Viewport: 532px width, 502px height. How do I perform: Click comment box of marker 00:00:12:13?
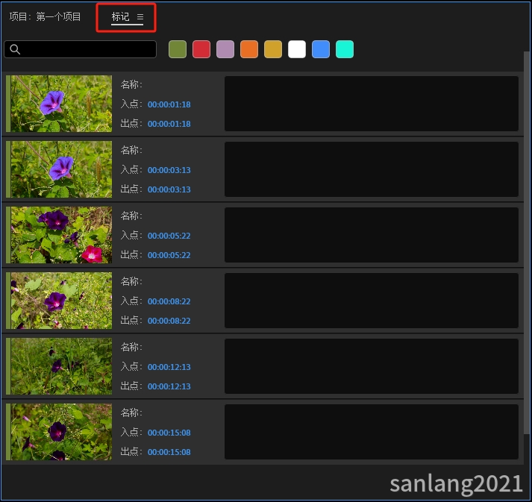372,366
